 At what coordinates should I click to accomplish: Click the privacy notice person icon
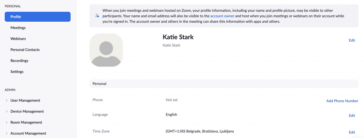(x=97, y=16)
